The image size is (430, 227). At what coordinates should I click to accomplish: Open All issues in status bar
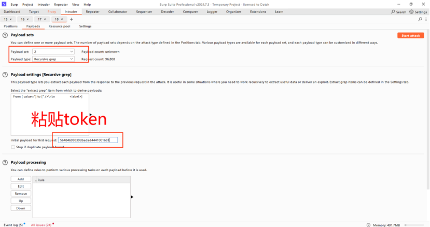[x=41, y=225]
